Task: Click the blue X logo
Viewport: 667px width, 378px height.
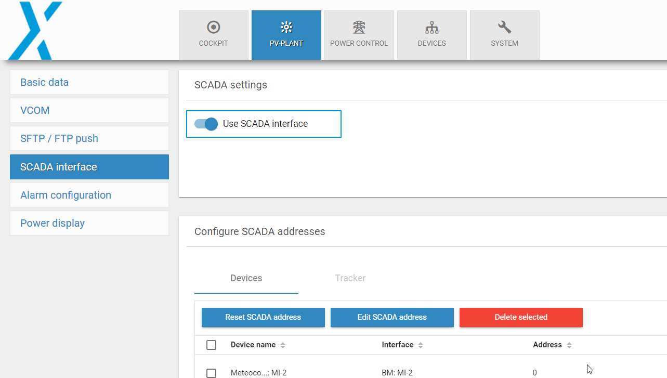Action: coord(35,30)
